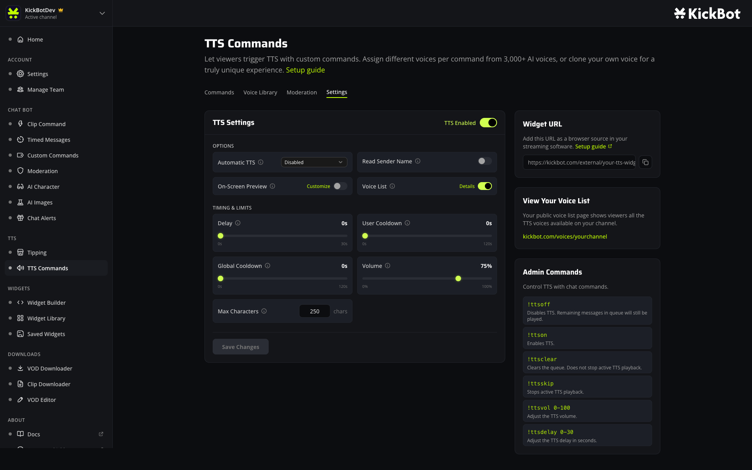
Task: Turn on the On-Screen Preview switch
Action: [x=340, y=186]
